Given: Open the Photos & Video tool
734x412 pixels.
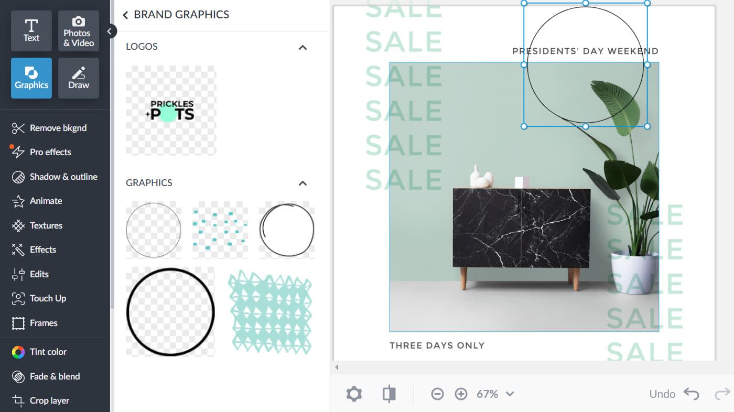Looking at the screenshot, I should click(79, 31).
